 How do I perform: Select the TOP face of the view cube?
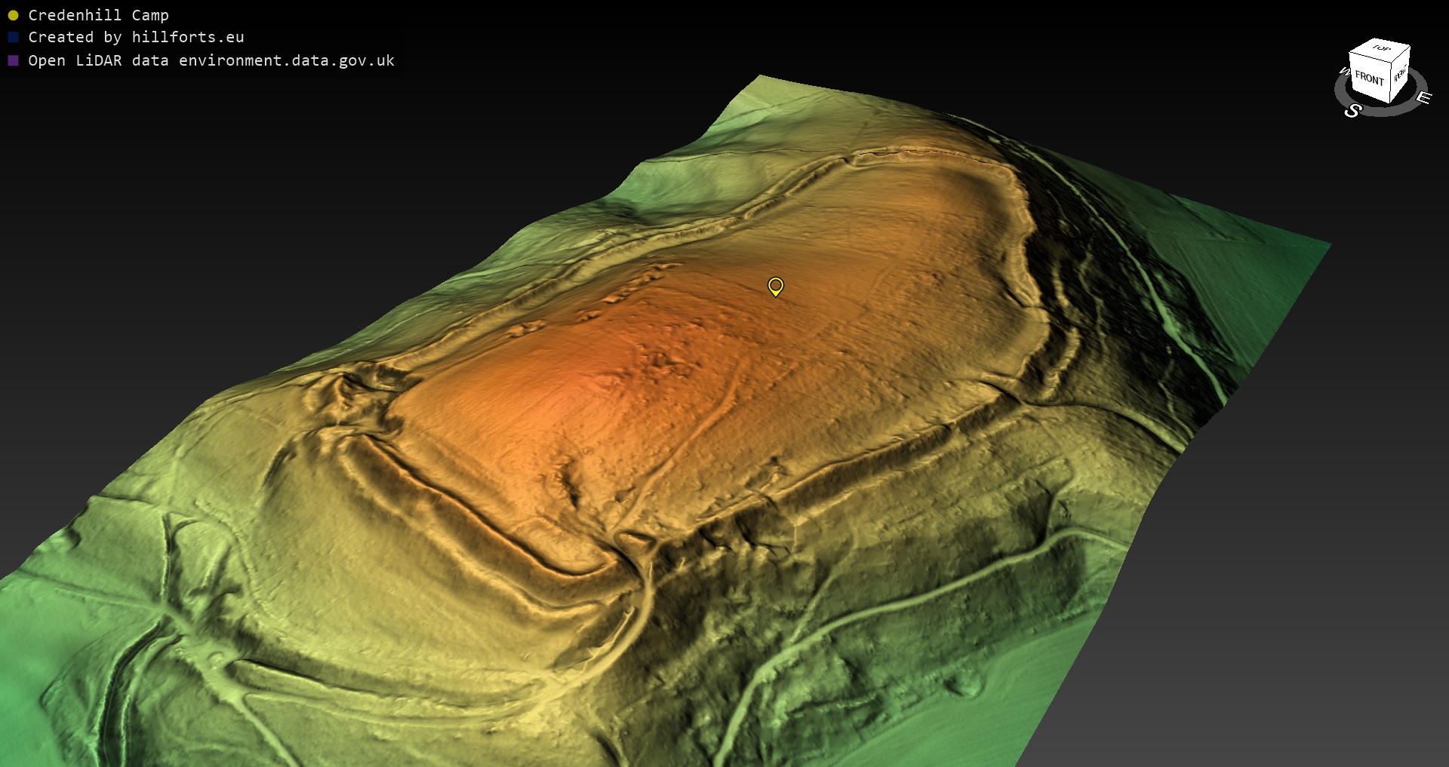(1381, 48)
